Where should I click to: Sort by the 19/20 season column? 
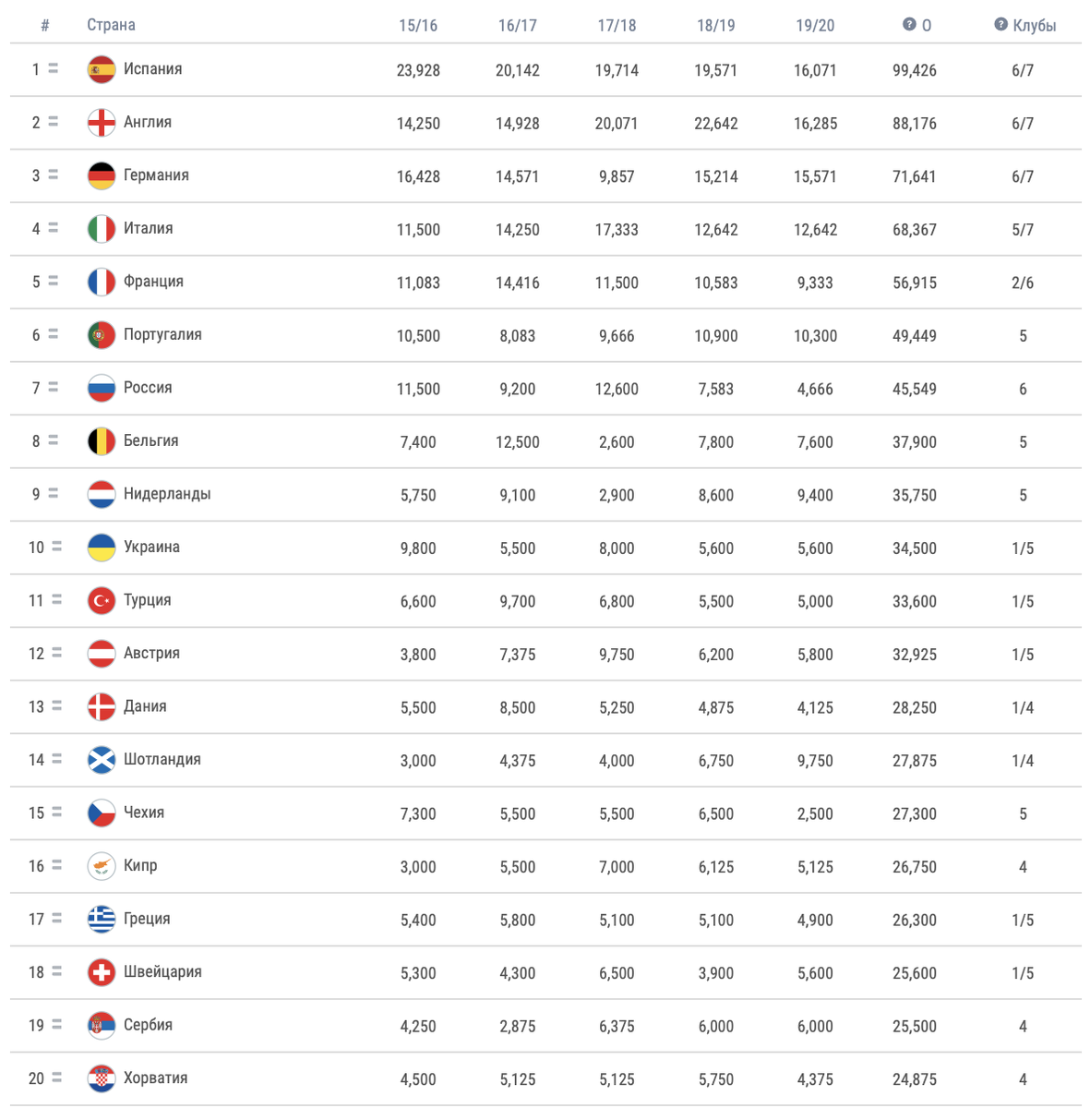click(x=815, y=26)
